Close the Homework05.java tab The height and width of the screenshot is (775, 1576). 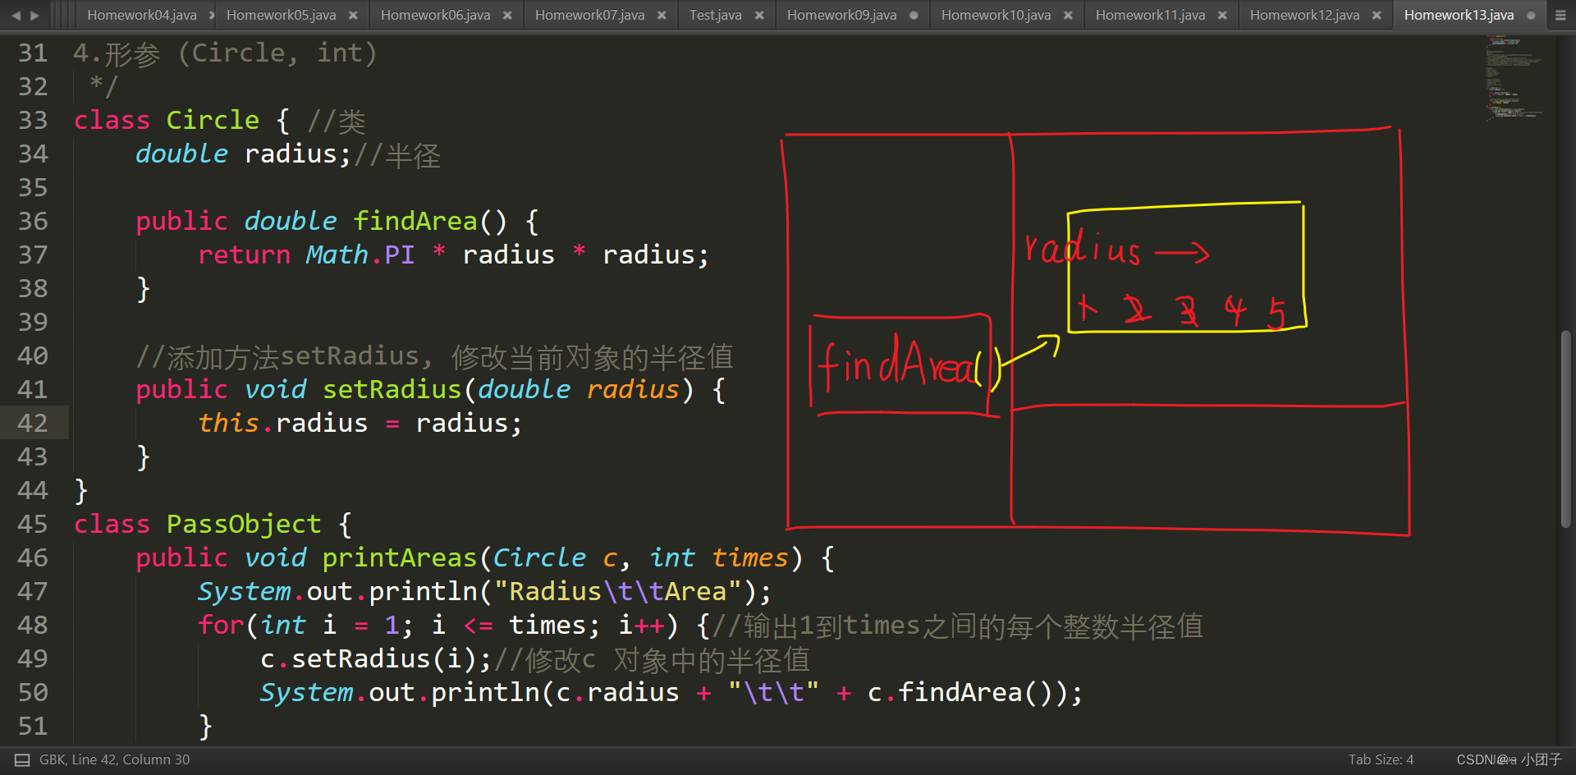click(353, 15)
